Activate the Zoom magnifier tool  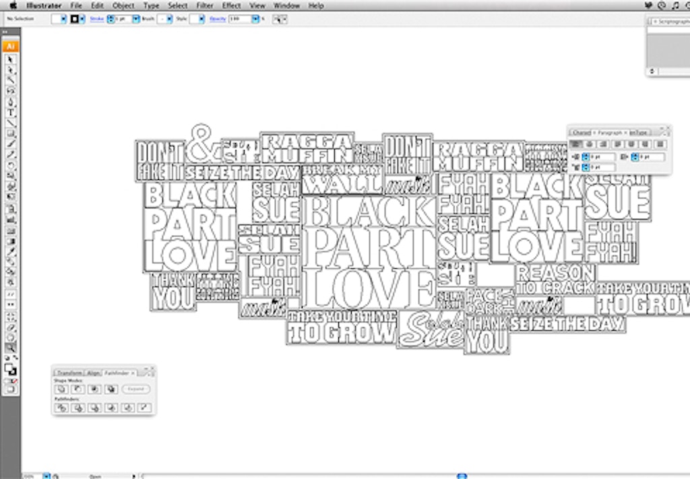[11, 348]
